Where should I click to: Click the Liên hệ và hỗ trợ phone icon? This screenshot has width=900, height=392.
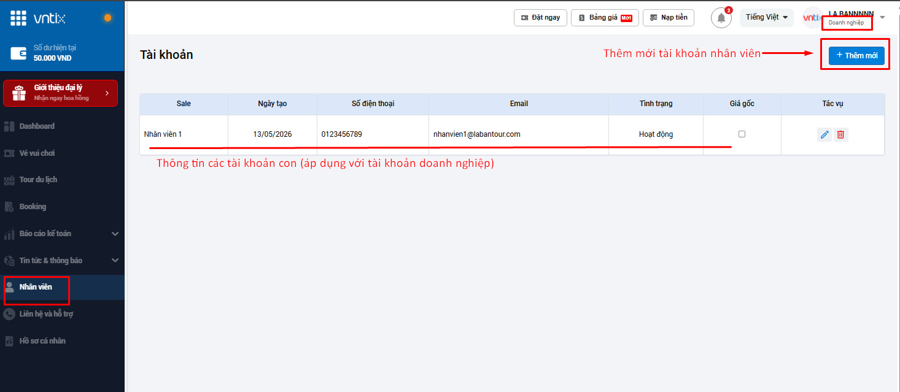[x=9, y=314]
